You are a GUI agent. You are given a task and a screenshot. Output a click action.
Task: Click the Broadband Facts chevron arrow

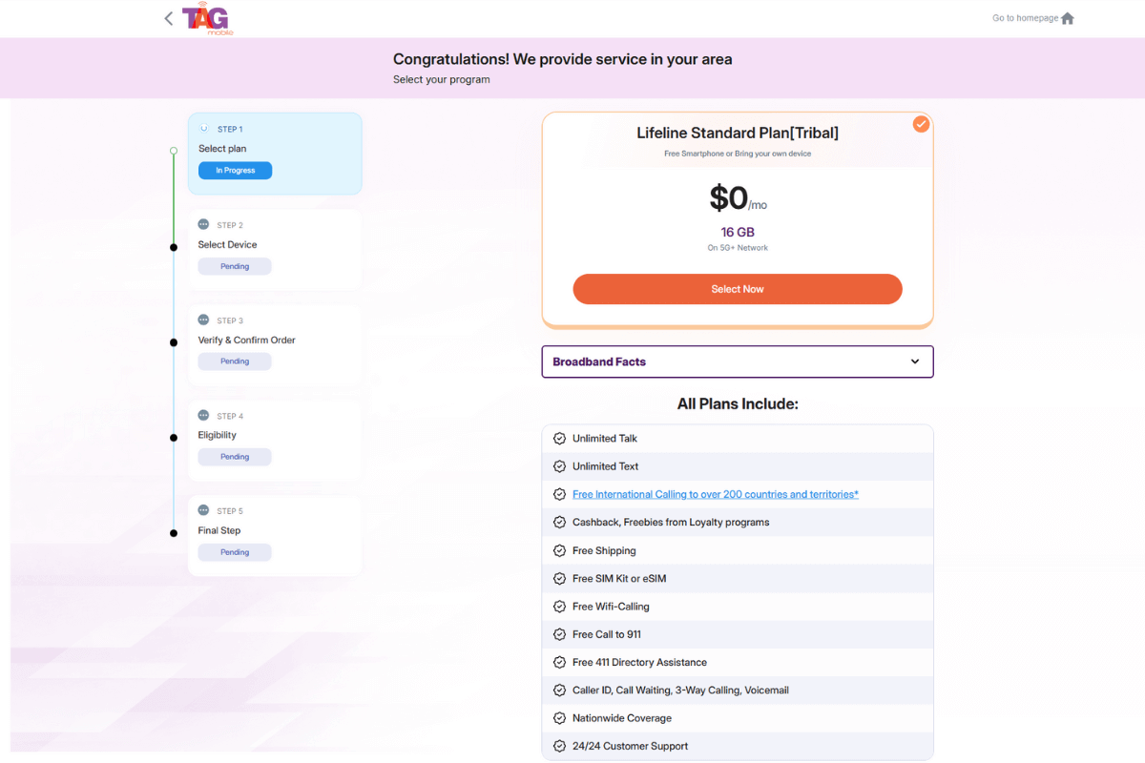point(915,361)
